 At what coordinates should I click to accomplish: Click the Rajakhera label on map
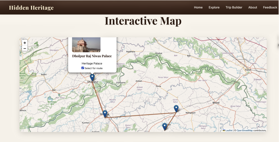(x=130, y=52)
